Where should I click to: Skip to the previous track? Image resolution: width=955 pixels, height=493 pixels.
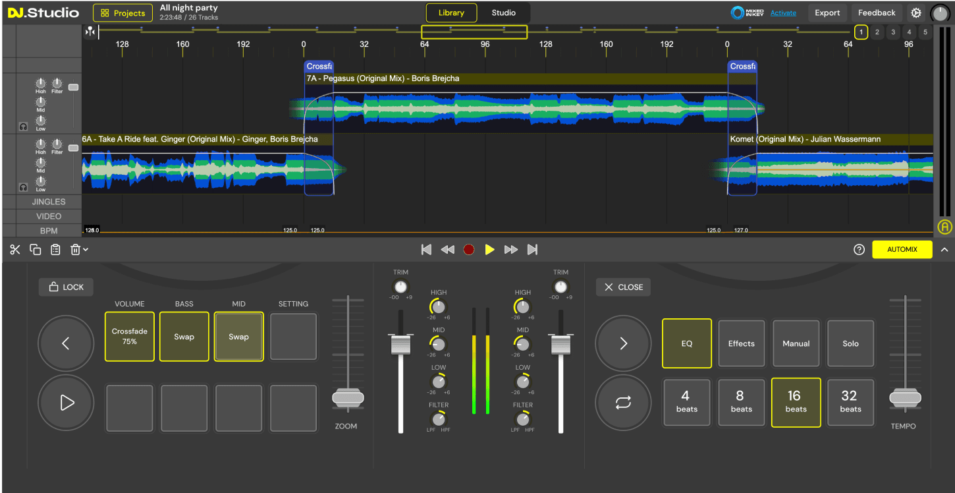point(426,249)
